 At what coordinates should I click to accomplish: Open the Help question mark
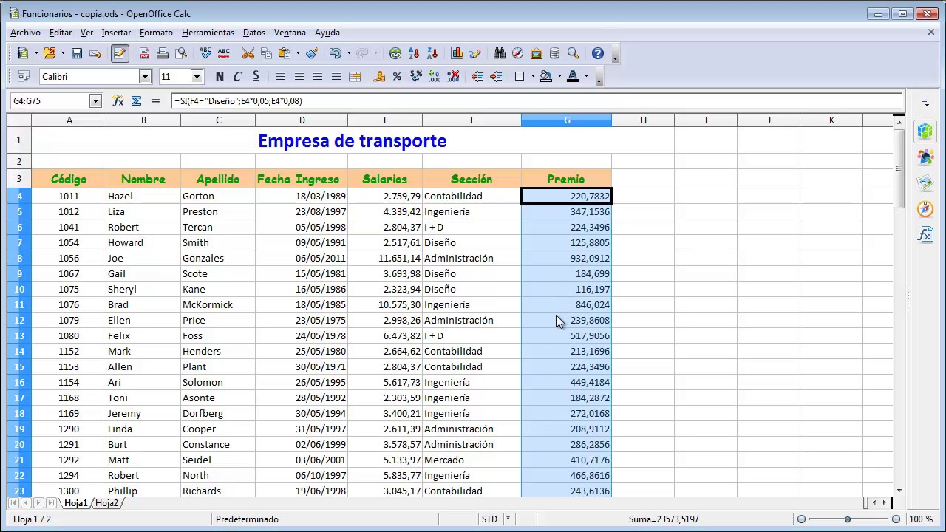(x=597, y=53)
